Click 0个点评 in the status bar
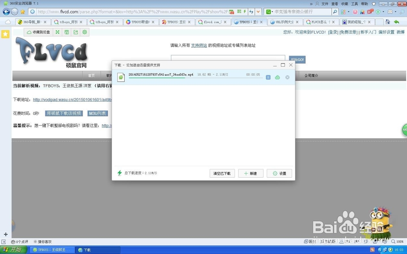Viewport: 407px width, 254px height. [x=20, y=242]
